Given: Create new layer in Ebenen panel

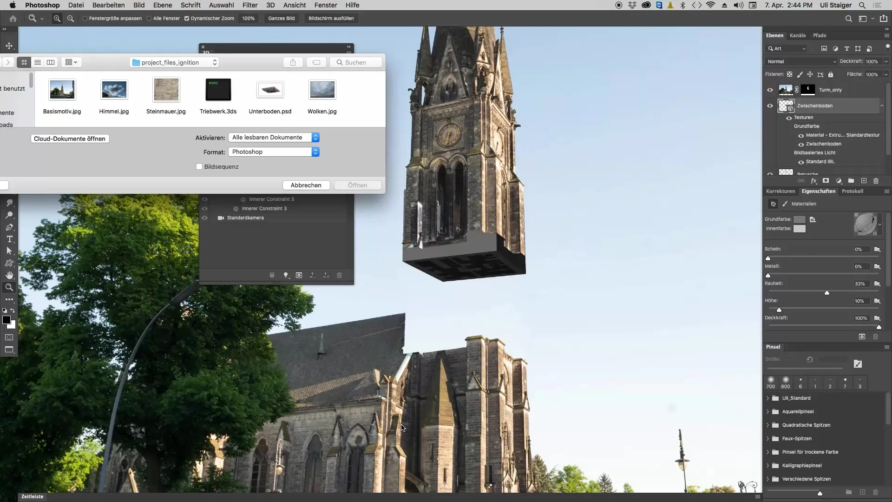Looking at the screenshot, I should pyautogui.click(x=864, y=181).
